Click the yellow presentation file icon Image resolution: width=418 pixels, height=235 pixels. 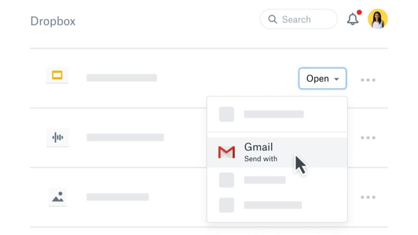57,75
